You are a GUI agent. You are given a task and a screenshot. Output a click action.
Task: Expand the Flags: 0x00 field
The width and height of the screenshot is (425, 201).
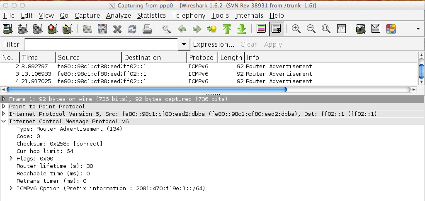[x=11, y=158]
